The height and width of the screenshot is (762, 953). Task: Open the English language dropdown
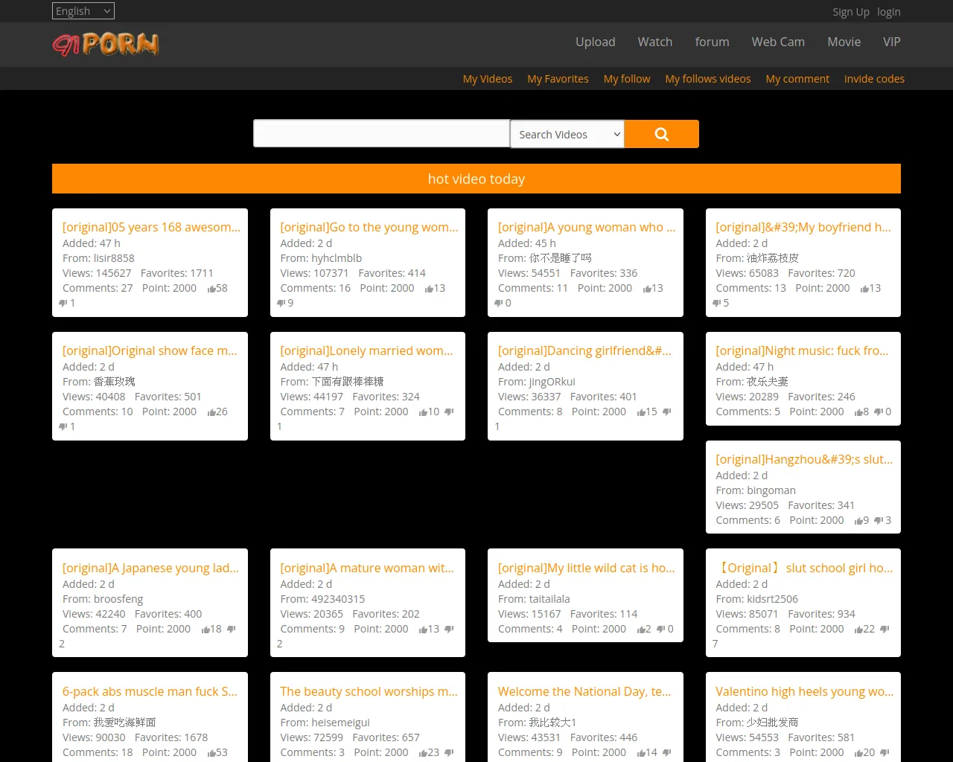[83, 11]
